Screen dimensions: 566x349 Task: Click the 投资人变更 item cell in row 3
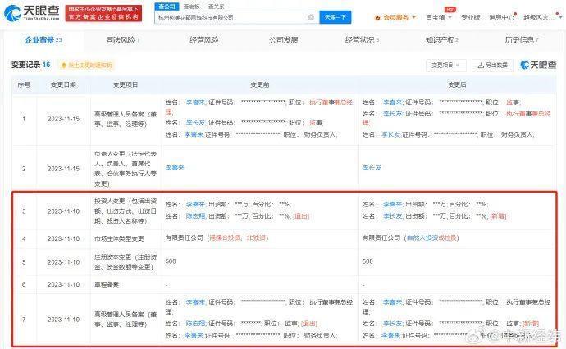pyautogui.click(x=126, y=211)
